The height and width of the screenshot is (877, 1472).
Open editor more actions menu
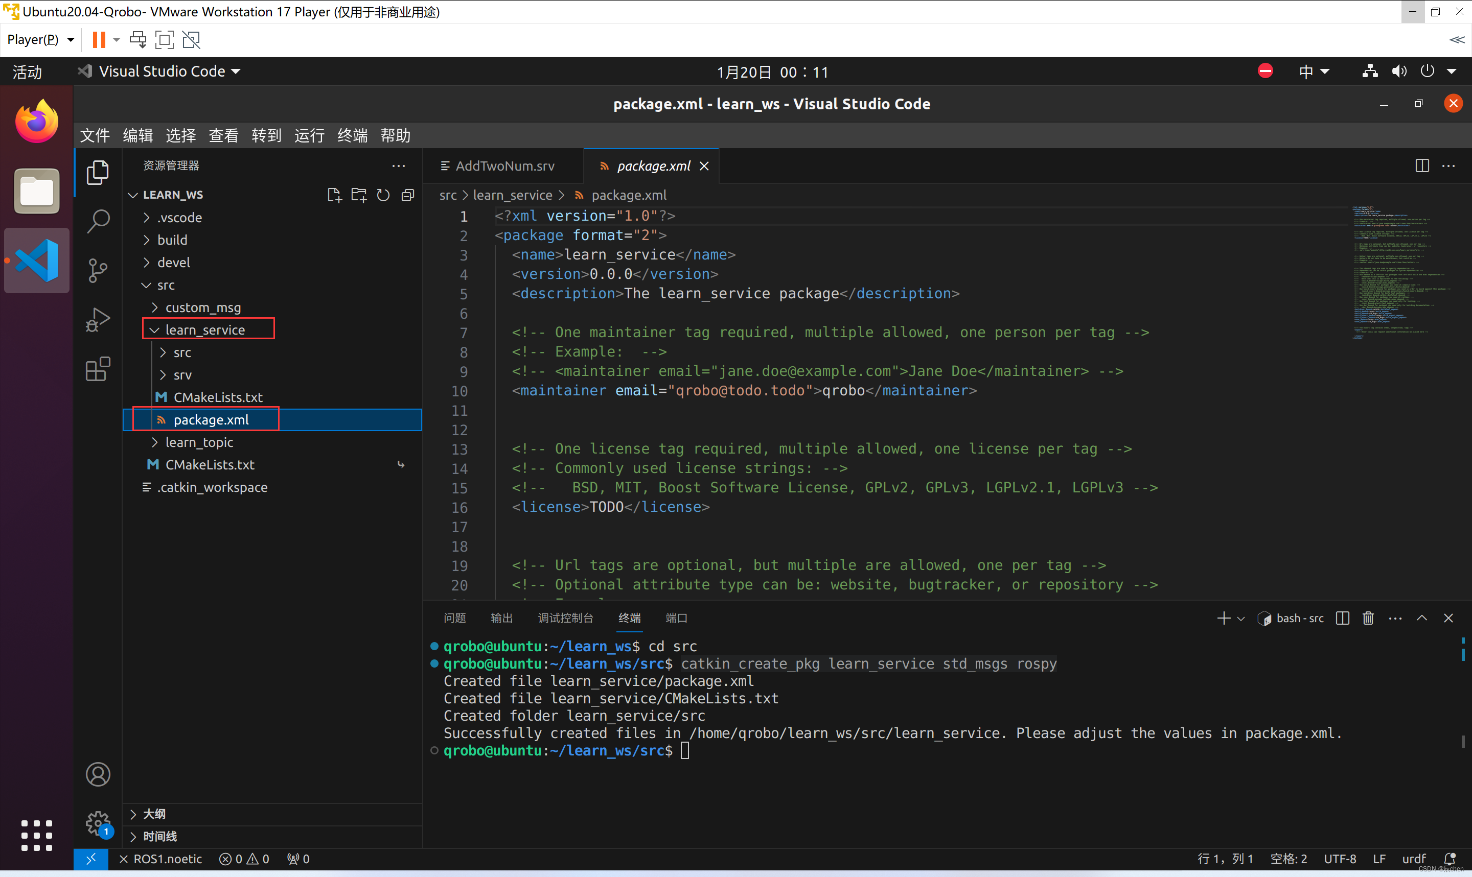point(1448,165)
